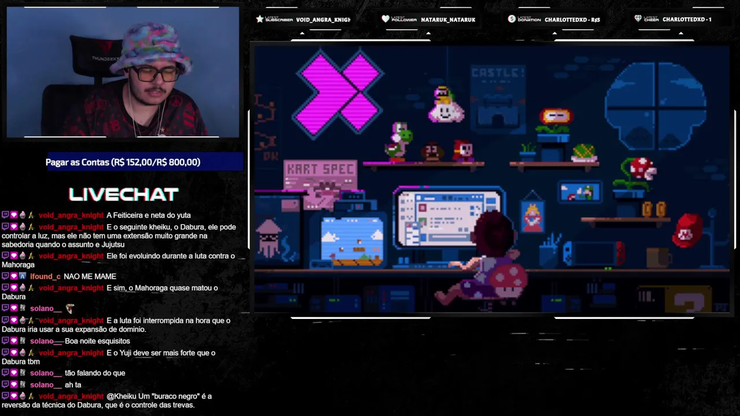Click void_angra_knight beside 'A Feiticeira e neta'
The height and width of the screenshot is (416, 740).
coord(71,216)
